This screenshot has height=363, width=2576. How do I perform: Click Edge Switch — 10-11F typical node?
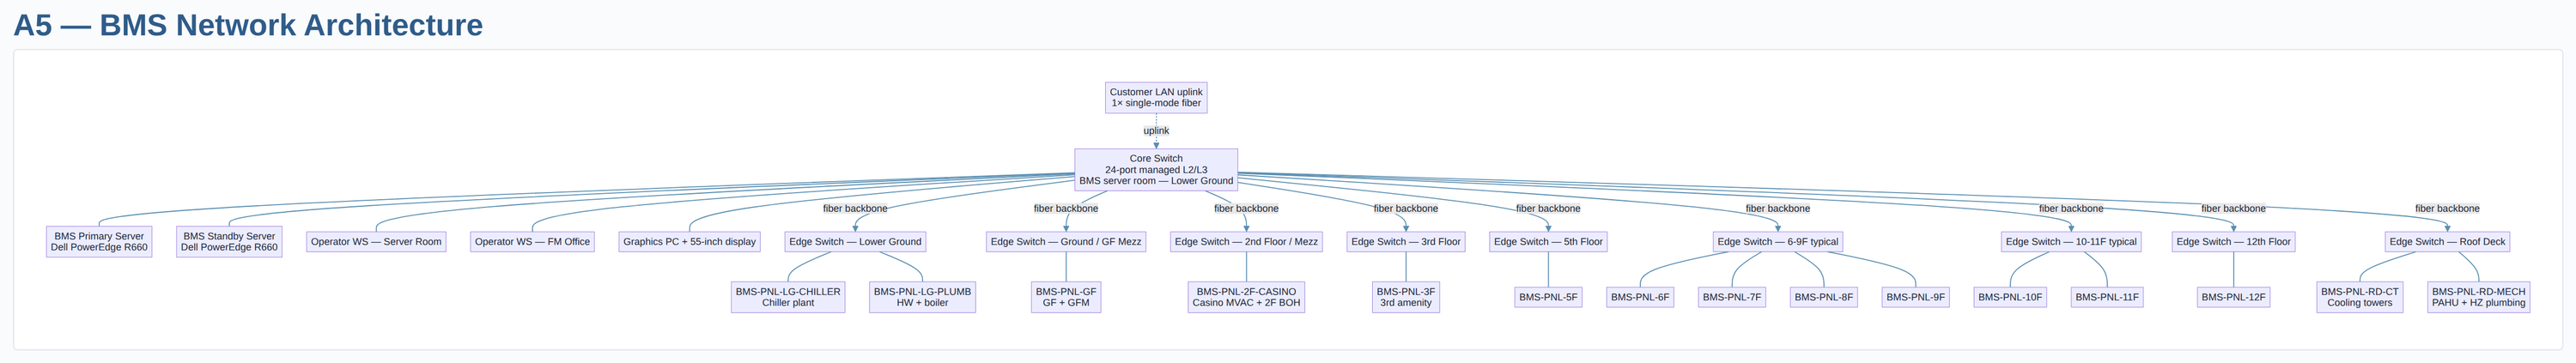click(x=2070, y=242)
